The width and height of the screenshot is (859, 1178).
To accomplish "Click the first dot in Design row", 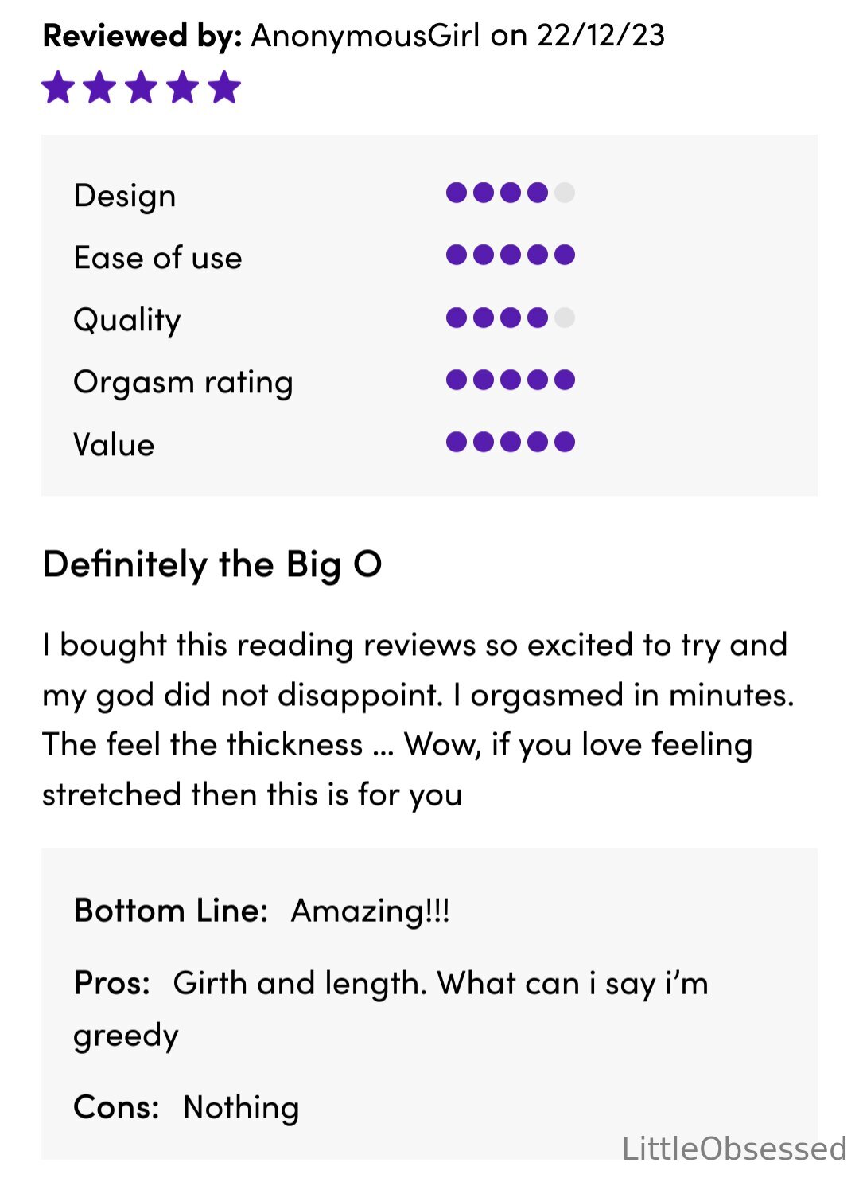I will click(457, 193).
